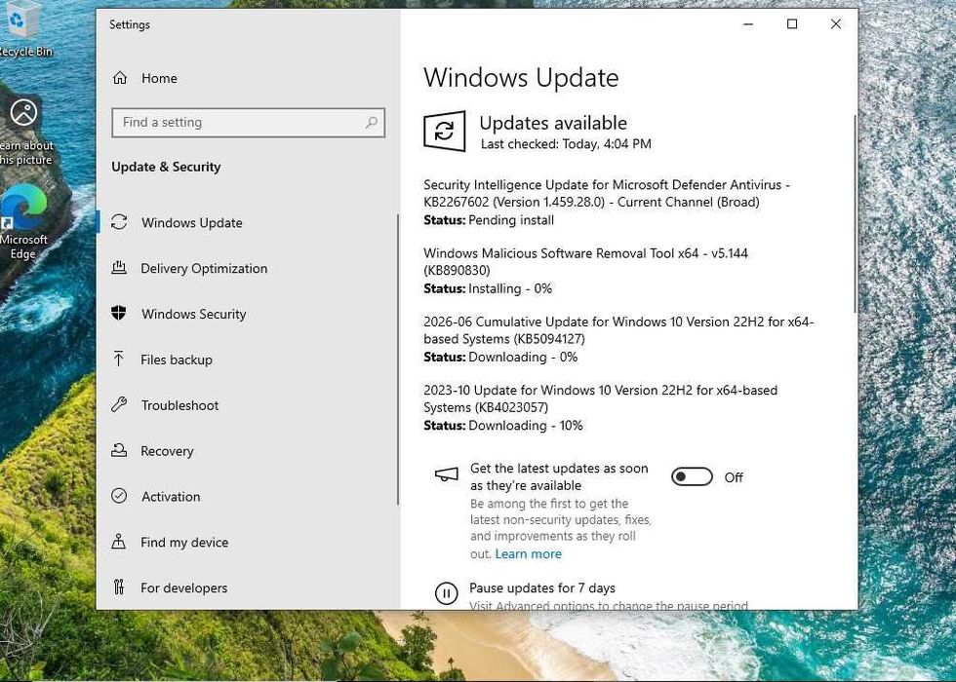This screenshot has height=682, width=956.
Task: Select Windows Security in the sidebar
Action: pyautogui.click(x=194, y=314)
